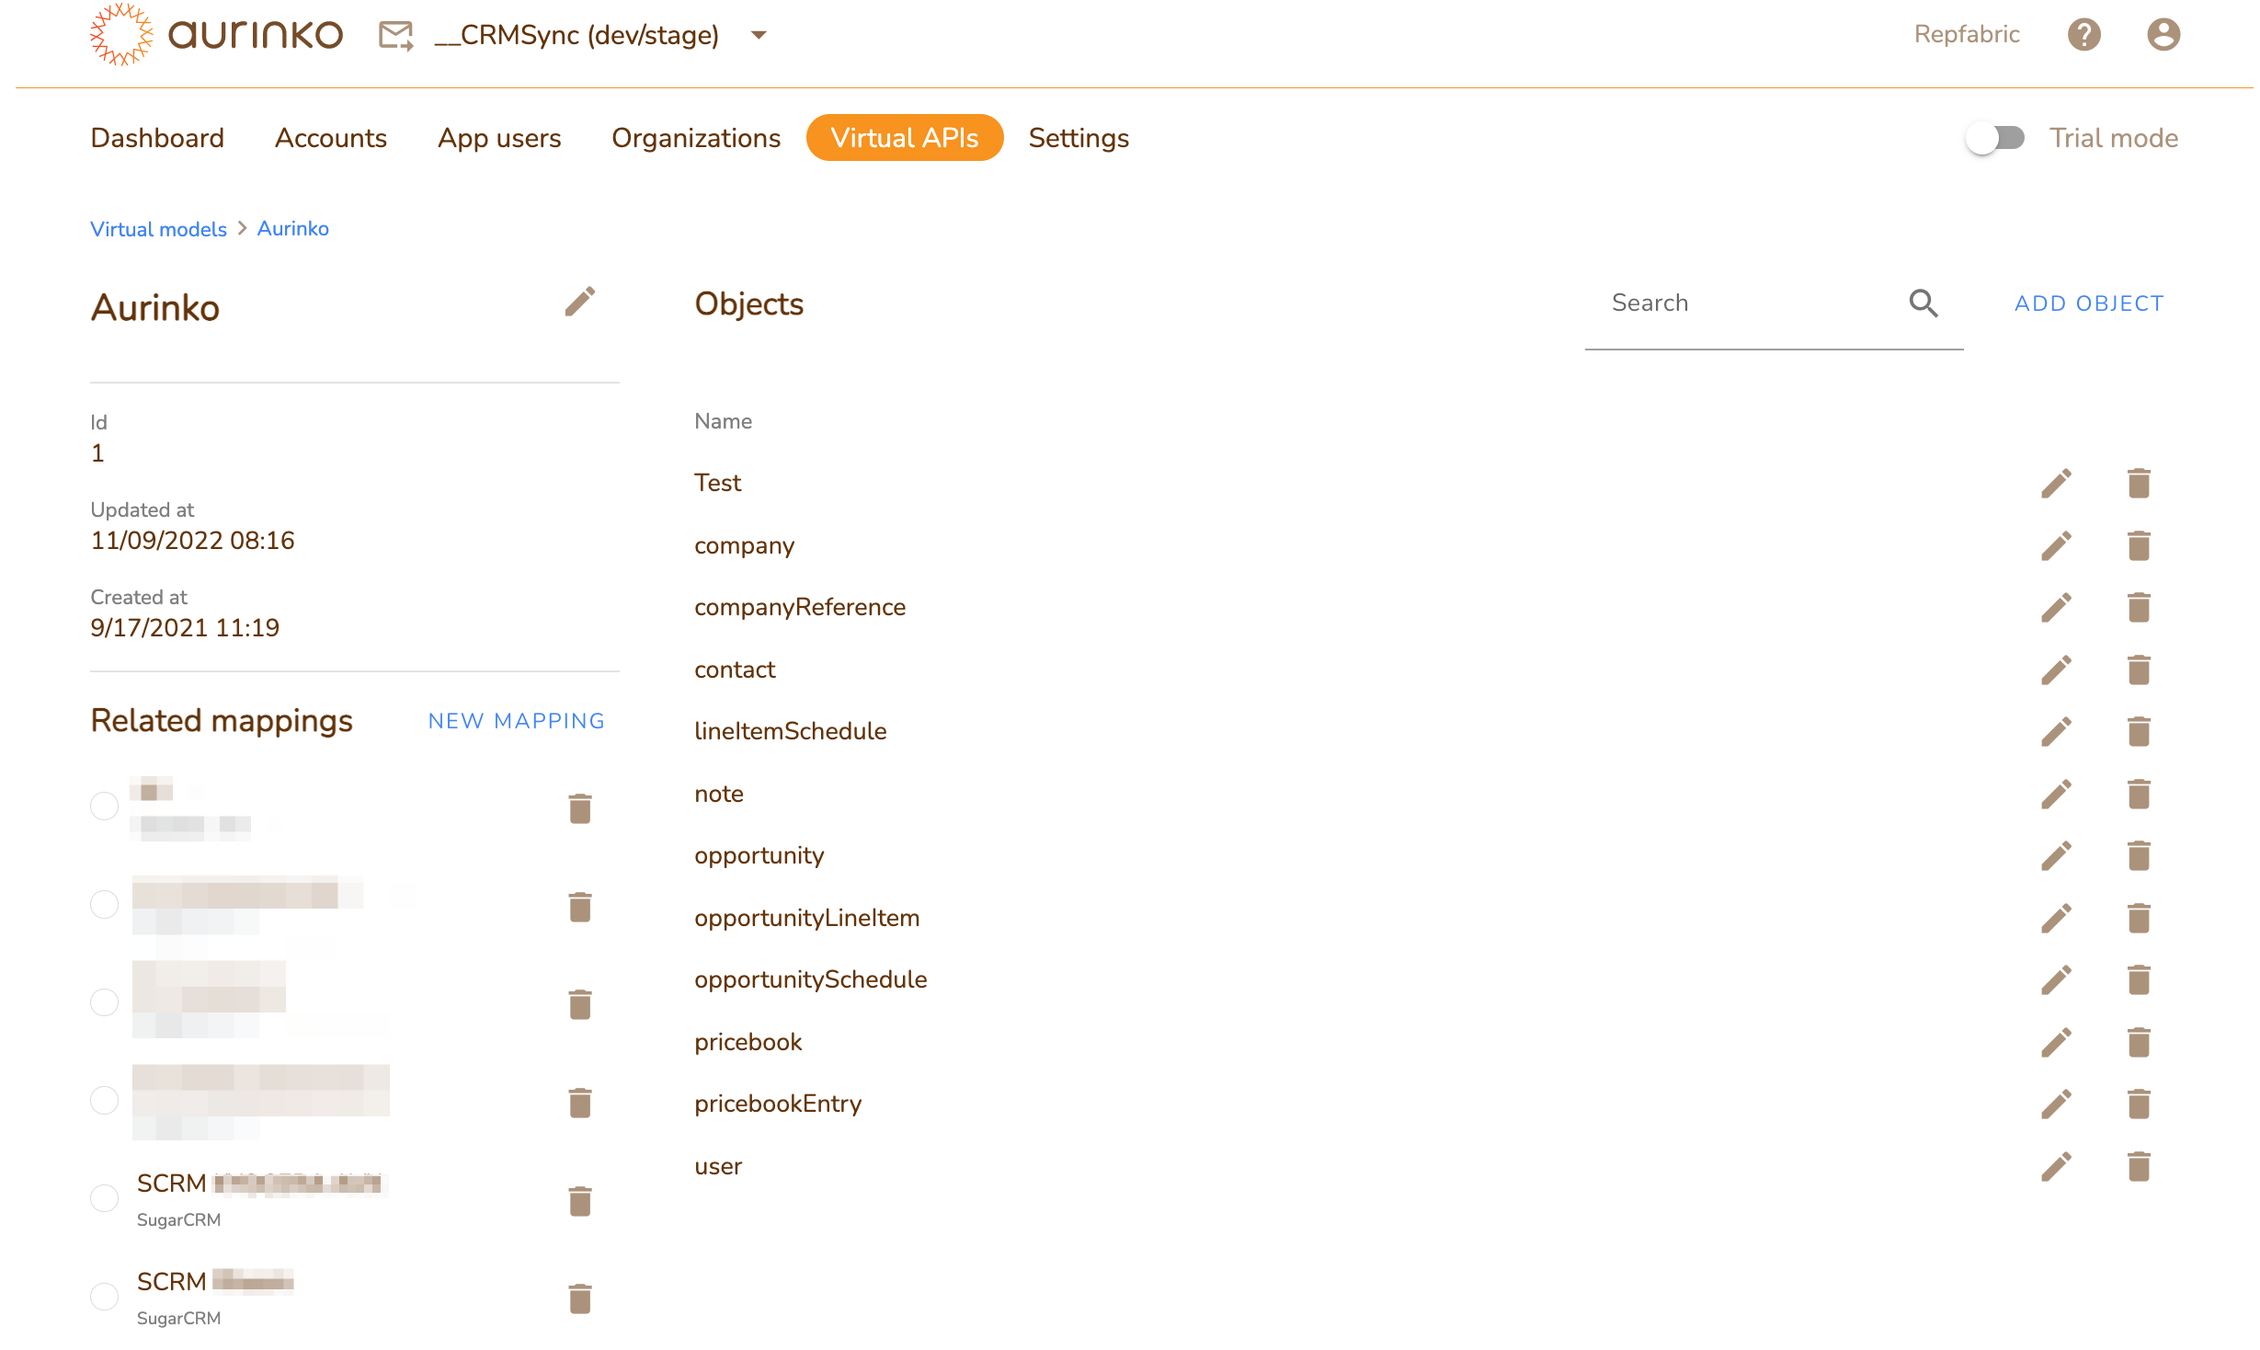This screenshot has height=1350, width=2260.
Task: Edit the lineItemSchedule object
Action: point(2056,731)
